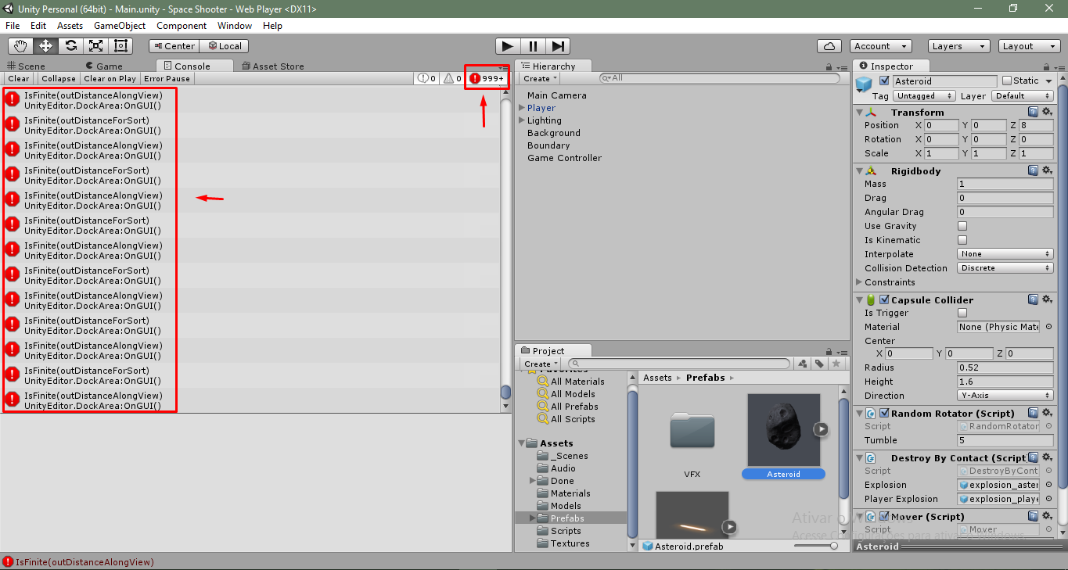Click Search by Type icon in Project
The image size is (1068, 570).
(x=802, y=364)
